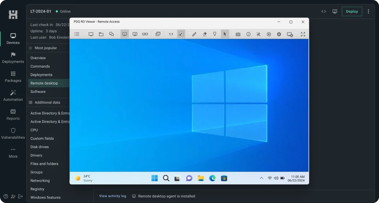Click the Deploy button

pyautogui.click(x=352, y=11)
